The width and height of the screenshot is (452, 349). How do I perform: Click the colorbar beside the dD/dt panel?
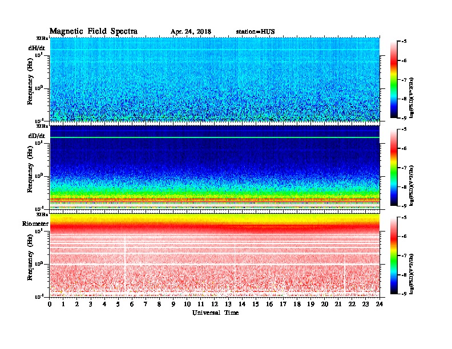(394, 167)
